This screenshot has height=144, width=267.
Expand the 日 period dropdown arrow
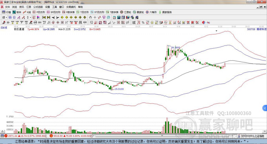tap(6, 17)
